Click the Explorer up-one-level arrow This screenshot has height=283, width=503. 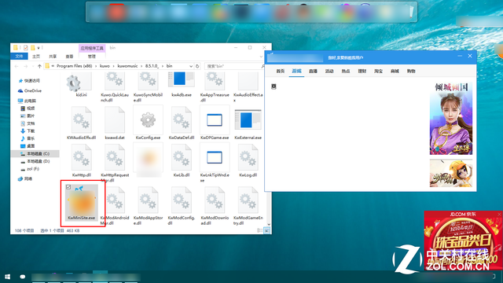[x=39, y=66]
